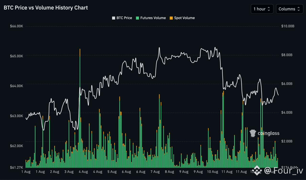
Task: Click the $8.00B volume axis label
Action: (287, 55)
